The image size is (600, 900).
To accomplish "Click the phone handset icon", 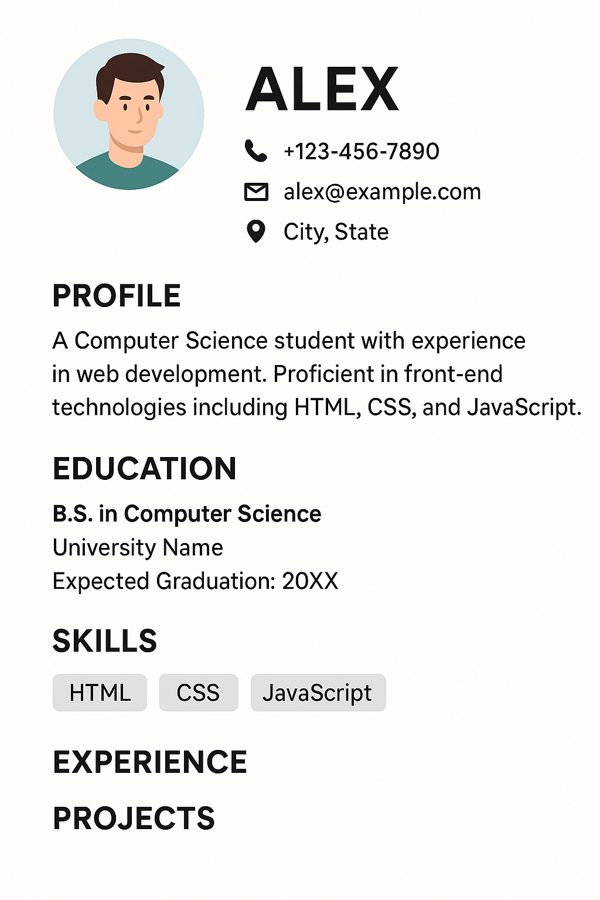I will tap(255, 151).
